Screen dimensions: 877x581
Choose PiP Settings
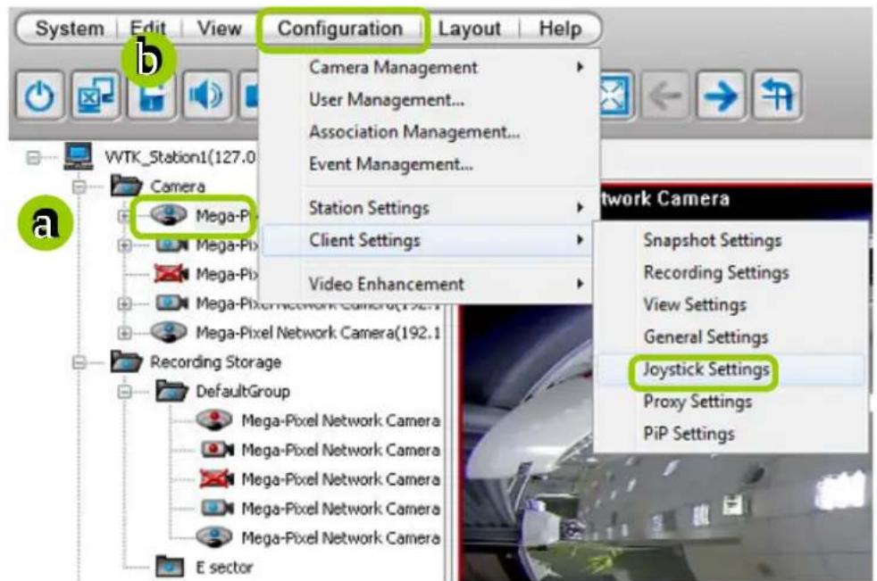731,434
